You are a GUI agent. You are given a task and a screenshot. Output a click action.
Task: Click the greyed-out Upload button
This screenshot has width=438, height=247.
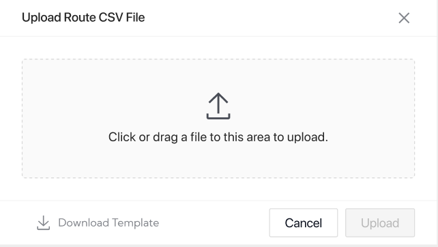point(380,222)
